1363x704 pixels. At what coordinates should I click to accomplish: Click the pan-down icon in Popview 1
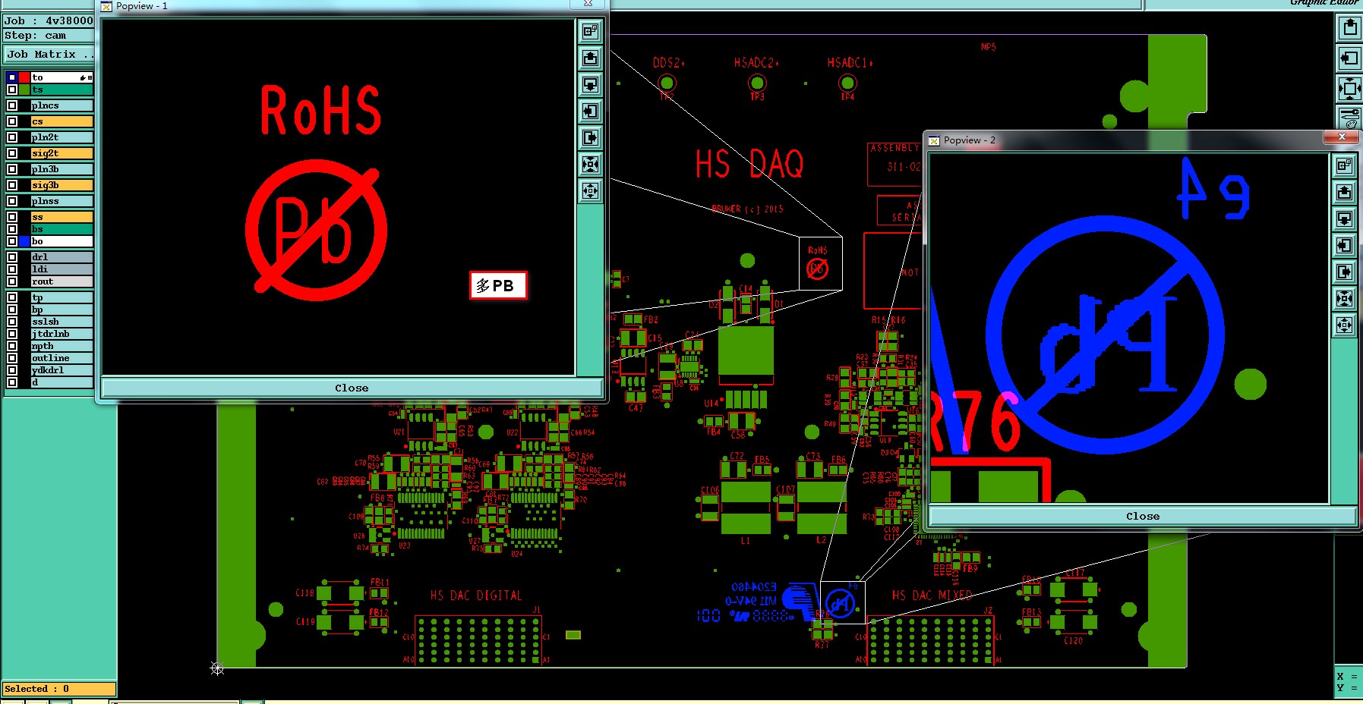pyautogui.click(x=591, y=84)
